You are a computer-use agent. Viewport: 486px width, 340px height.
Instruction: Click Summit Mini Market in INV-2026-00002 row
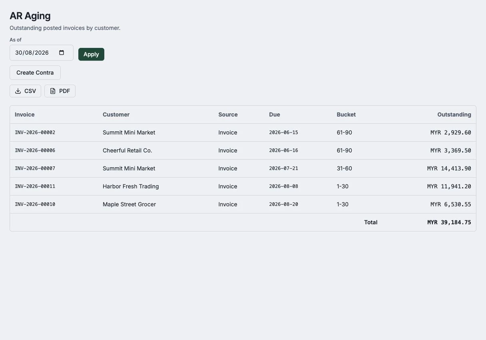(129, 132)
